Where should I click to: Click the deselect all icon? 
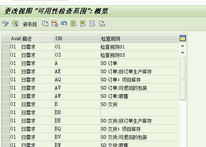click(92, 24)
